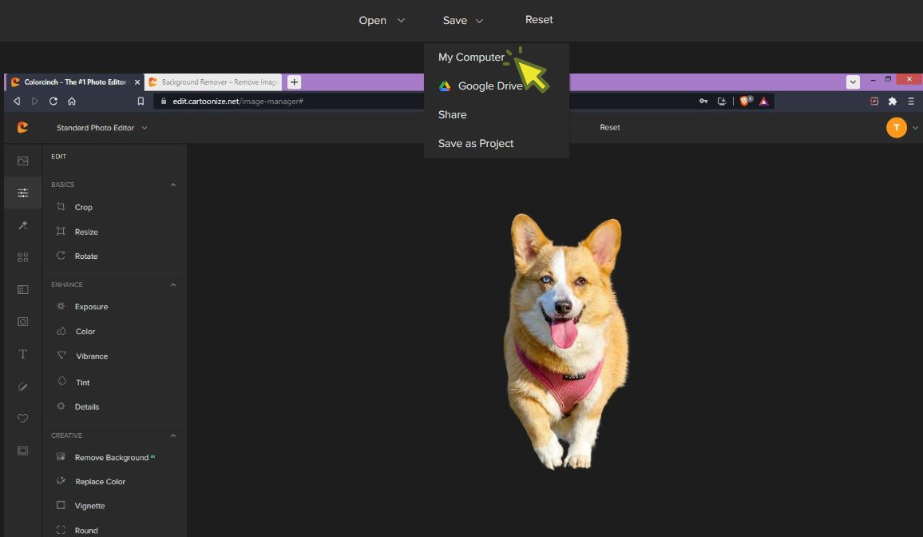Switch to Background Remover browser tab
The image size is (923, 537).
[x=213, y=82]
